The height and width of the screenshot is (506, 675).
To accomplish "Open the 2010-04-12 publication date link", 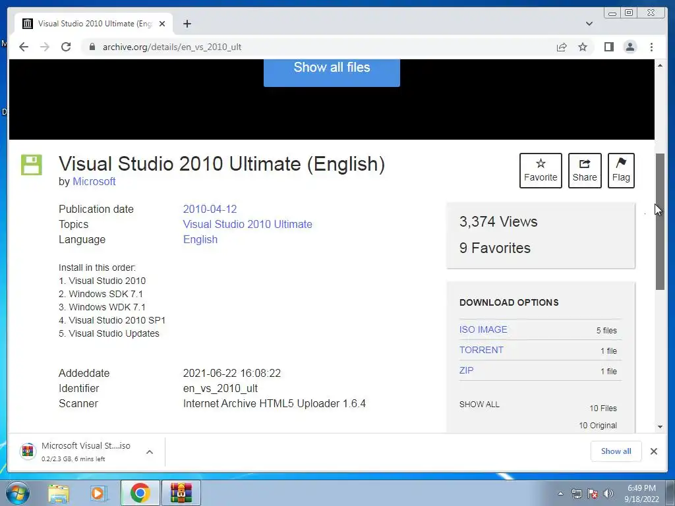I will (x=210, y=209).
